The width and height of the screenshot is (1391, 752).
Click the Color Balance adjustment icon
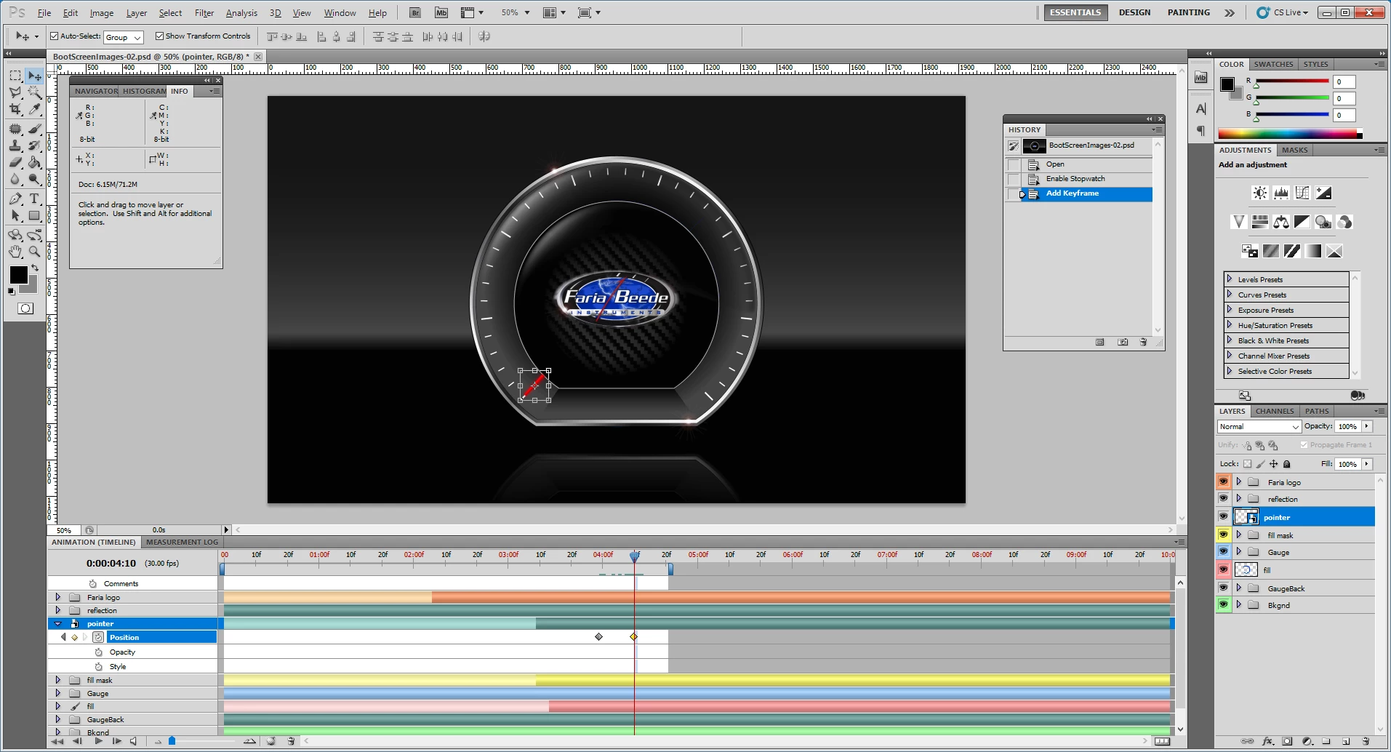tap(1281, 222)
